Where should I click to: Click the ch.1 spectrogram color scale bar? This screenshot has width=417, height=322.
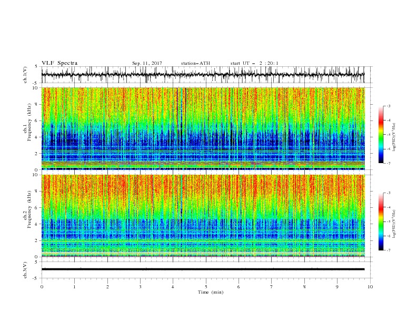tap(381, 135)
